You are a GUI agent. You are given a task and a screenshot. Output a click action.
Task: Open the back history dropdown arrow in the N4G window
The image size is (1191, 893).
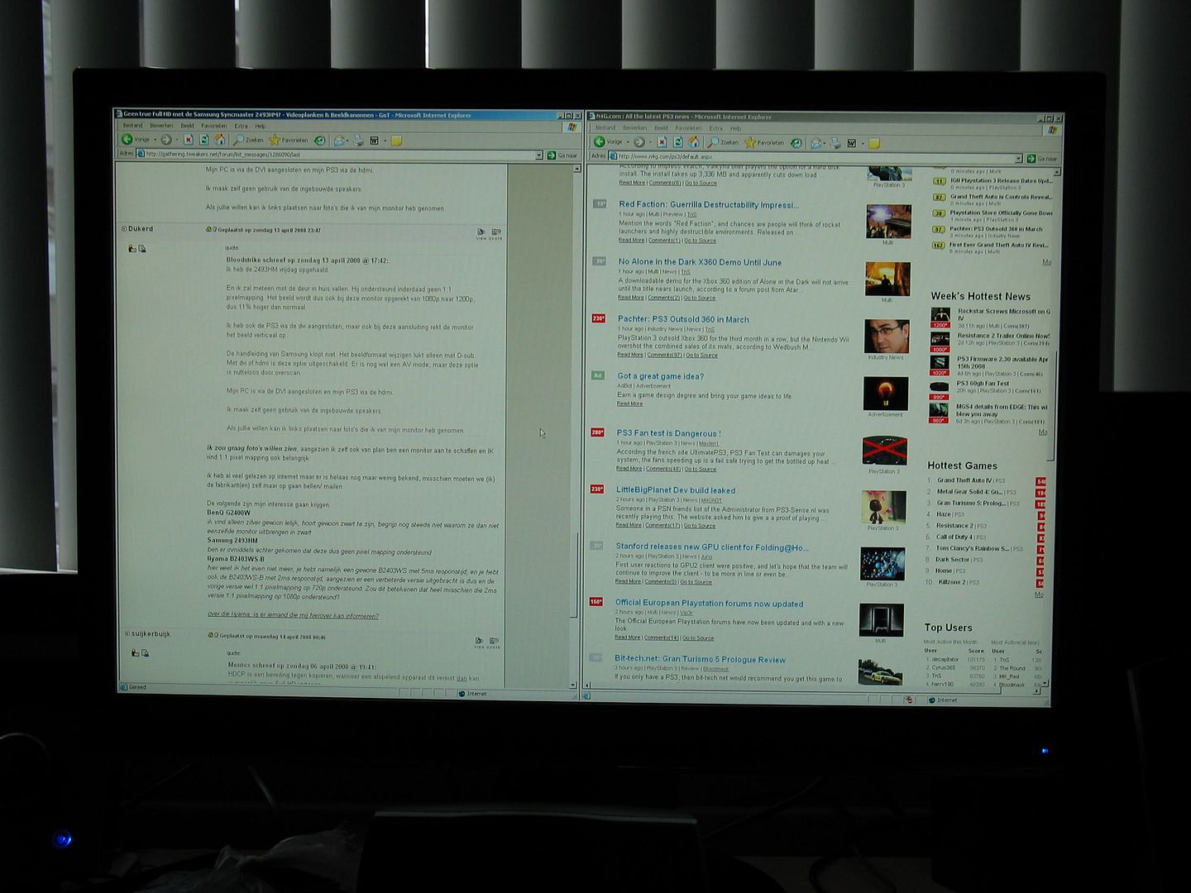click(628, 142)
